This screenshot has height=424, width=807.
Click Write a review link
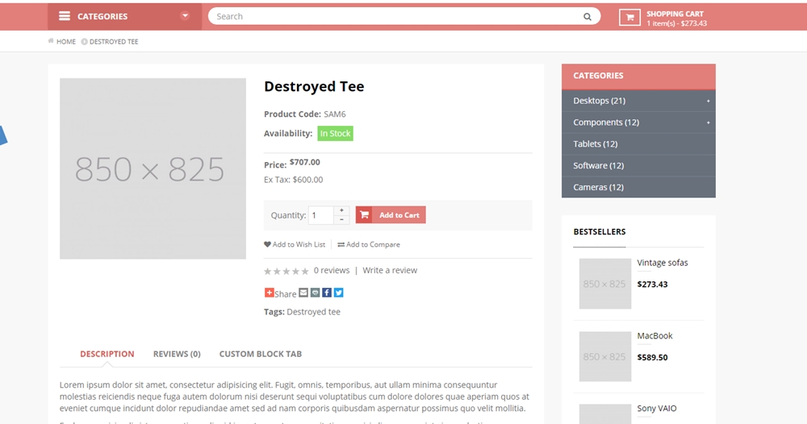[x=390, y=270]
